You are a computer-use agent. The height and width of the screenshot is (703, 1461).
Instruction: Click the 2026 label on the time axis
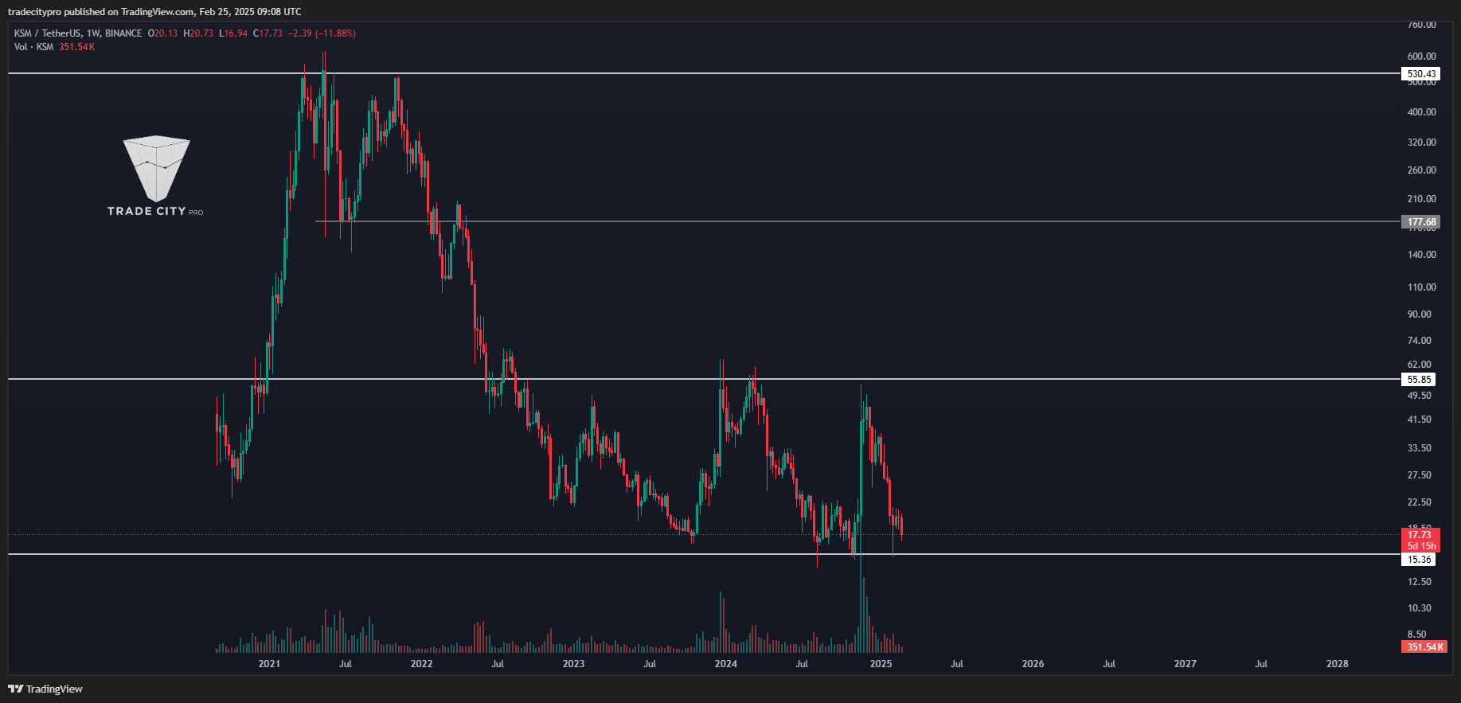tap(1033, 664)
